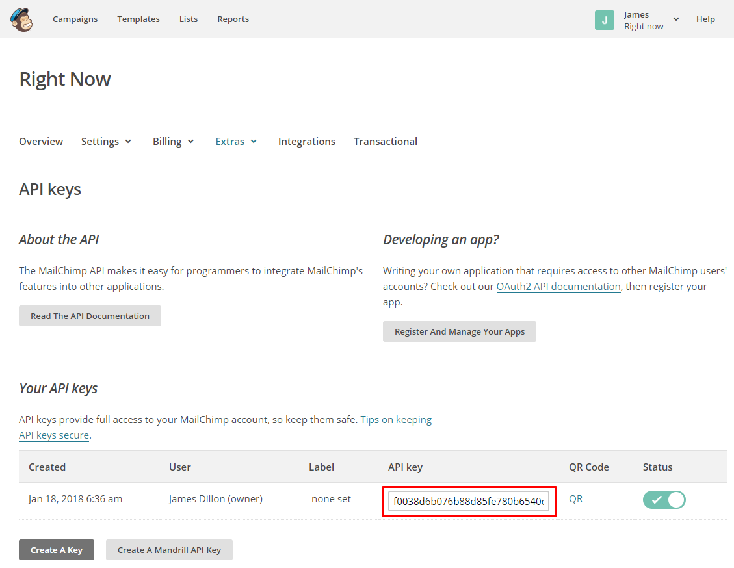Expand the Extras dropdown
The height and width of the screenshot is (568, 734).
click(x=236, y=141)
